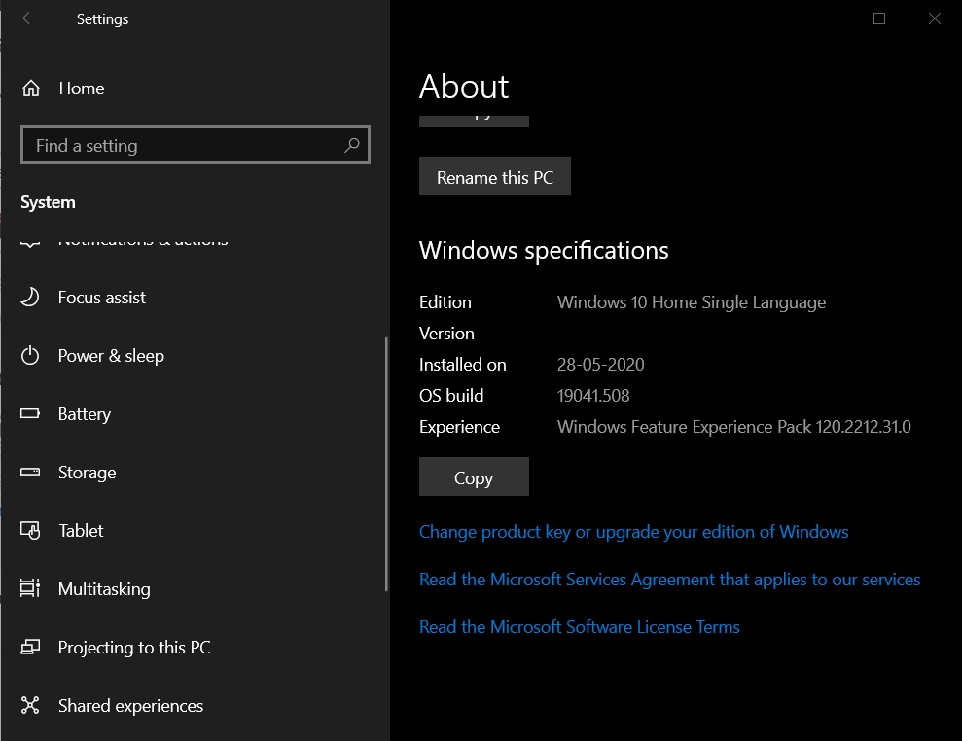Click the Version label

click(446, 334)
